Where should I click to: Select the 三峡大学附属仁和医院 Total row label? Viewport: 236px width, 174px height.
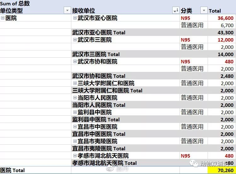(x=107, y=90)
